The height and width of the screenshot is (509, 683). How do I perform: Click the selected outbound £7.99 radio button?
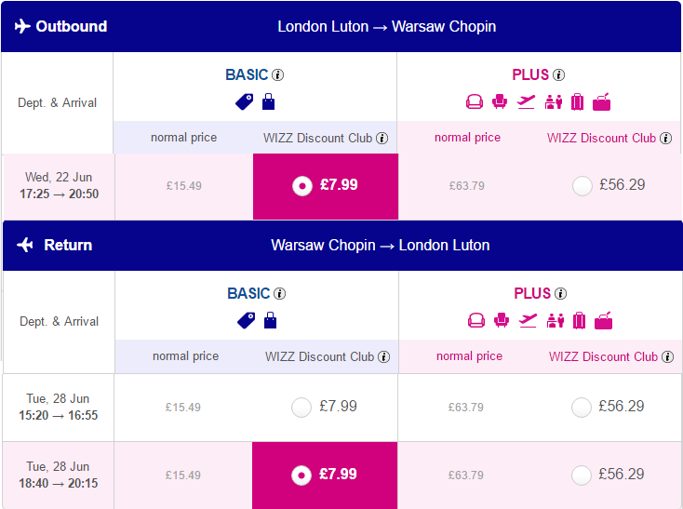(x=302, y=186)
